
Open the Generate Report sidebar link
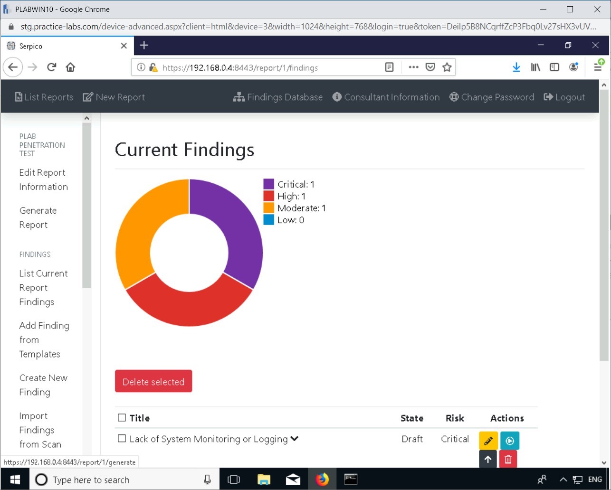[x=38, y=217]
